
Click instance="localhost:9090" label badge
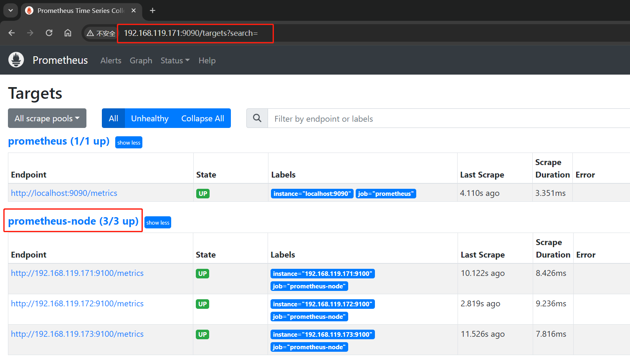(312, 194)
